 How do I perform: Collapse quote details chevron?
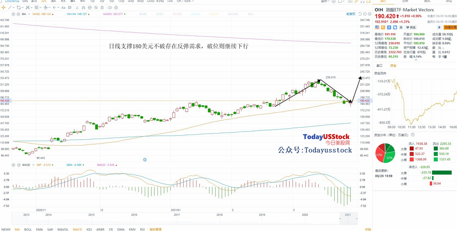click(416, 60)
